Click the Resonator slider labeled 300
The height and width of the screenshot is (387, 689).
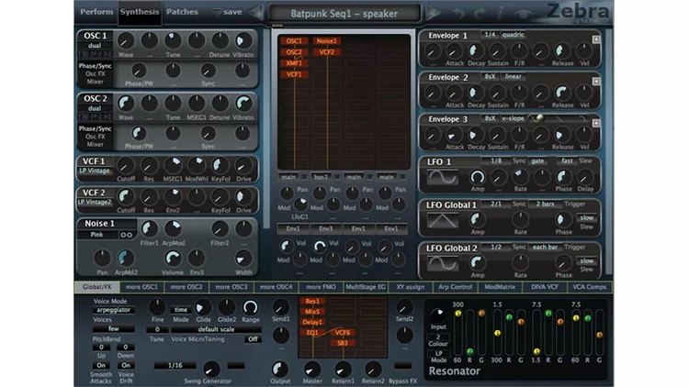tap(497, 331)
